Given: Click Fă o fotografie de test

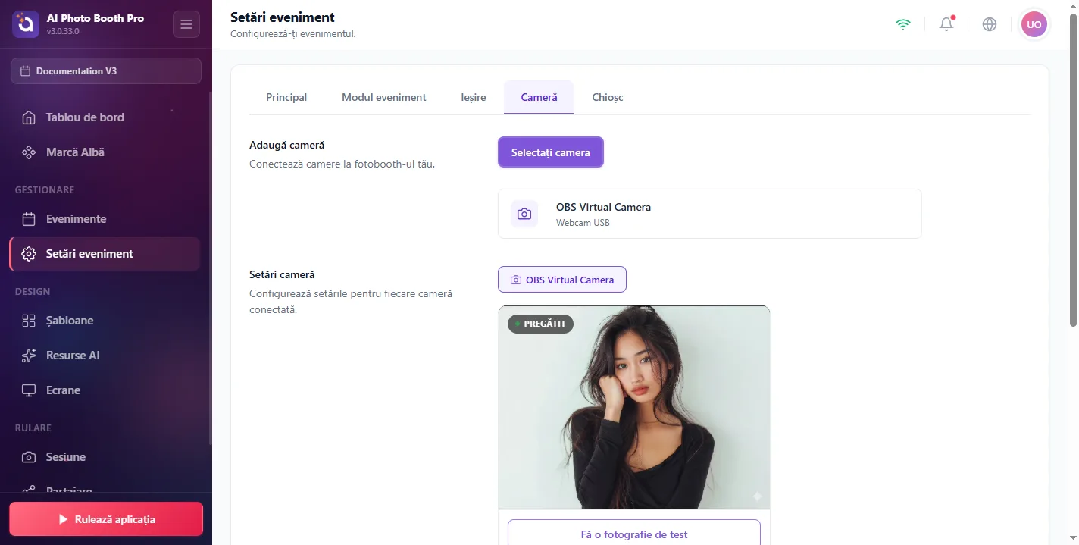Looking at the screenshot, I should click(x=634, y=532).
